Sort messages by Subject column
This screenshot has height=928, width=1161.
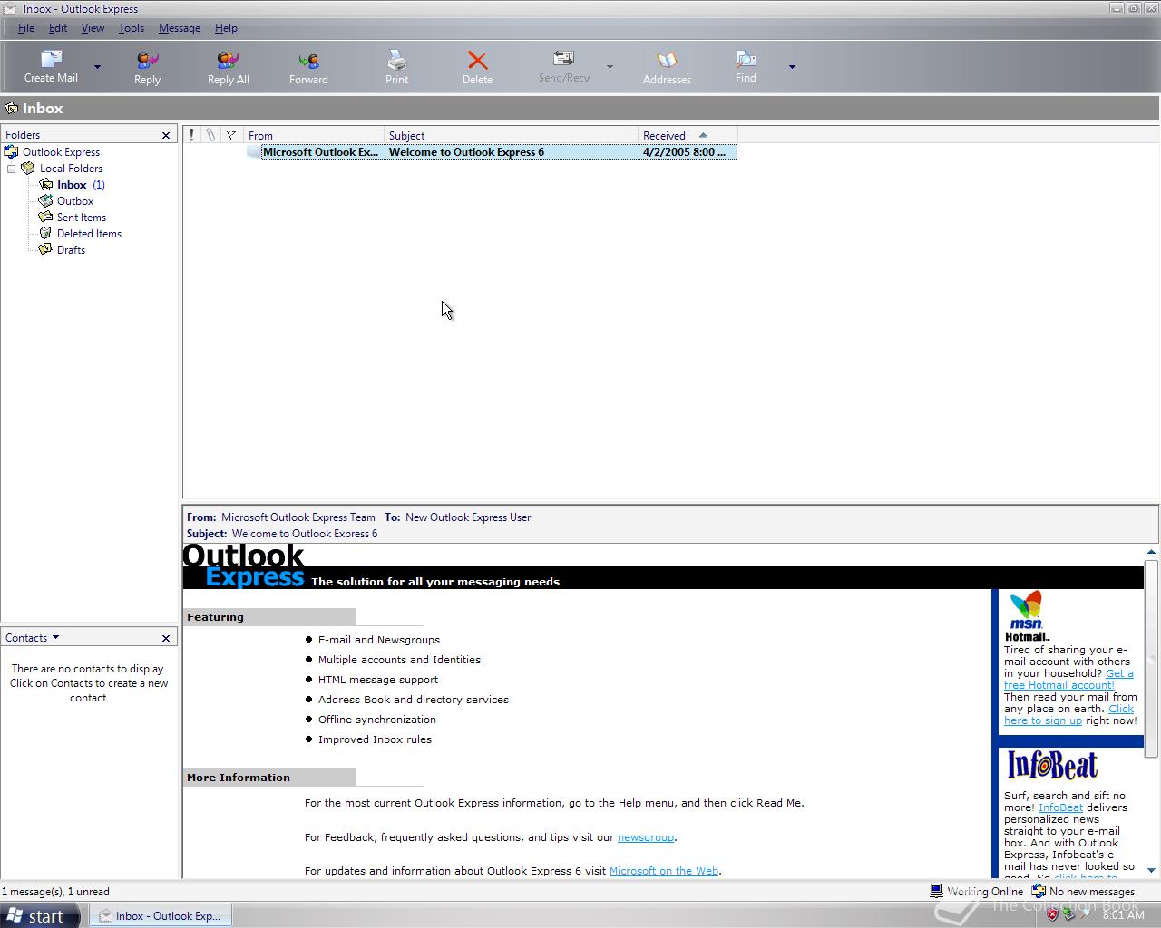[x=511, y=135]
